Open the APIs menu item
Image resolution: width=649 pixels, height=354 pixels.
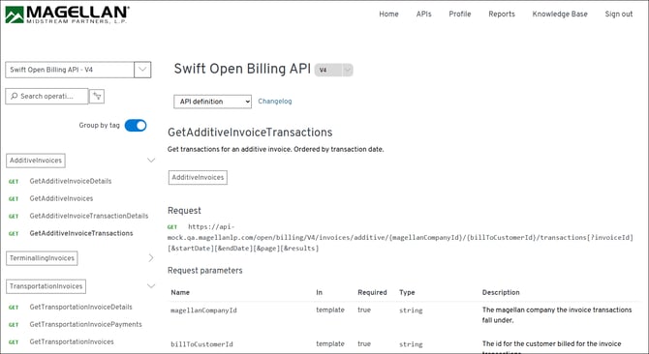click(424, 14)
